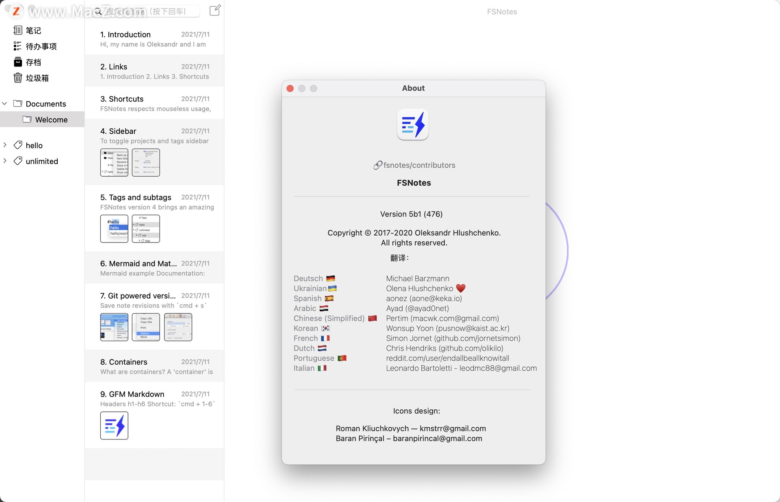Image resolution: width=780 pixels, height=502 pixels.
Task: Collapse the Documents folder chevron
Action: pyautogui.click(x=5, y=104)
